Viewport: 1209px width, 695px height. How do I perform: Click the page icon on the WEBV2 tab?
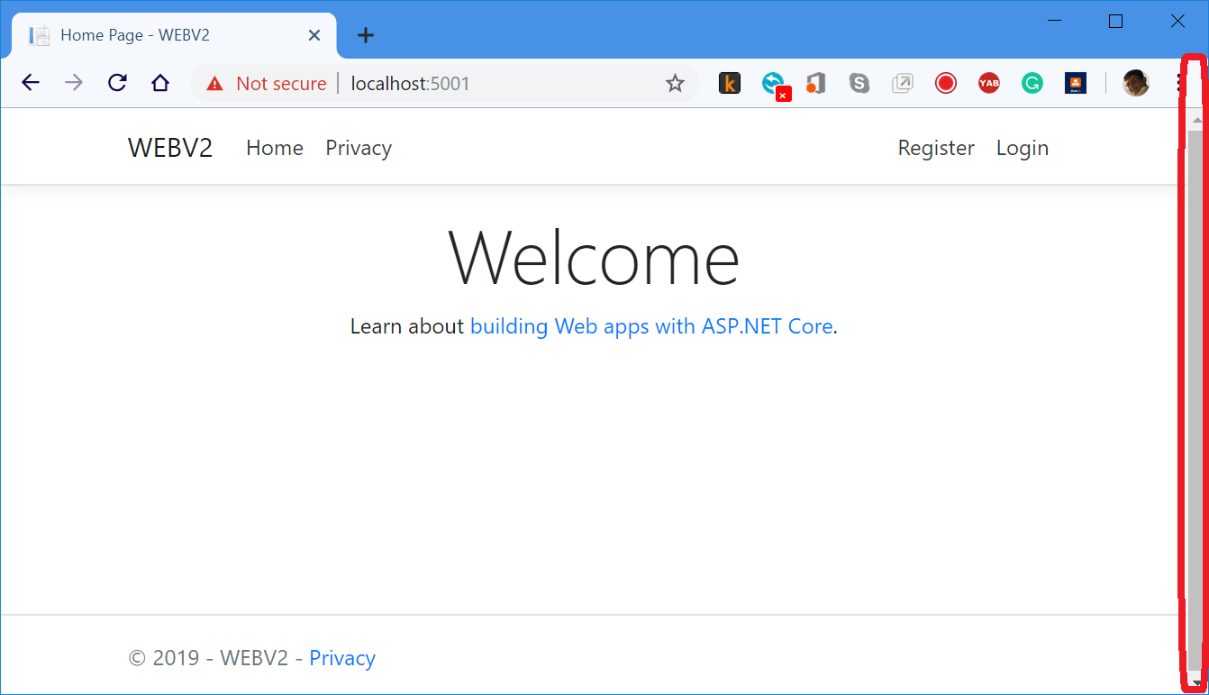pos(39,35)
